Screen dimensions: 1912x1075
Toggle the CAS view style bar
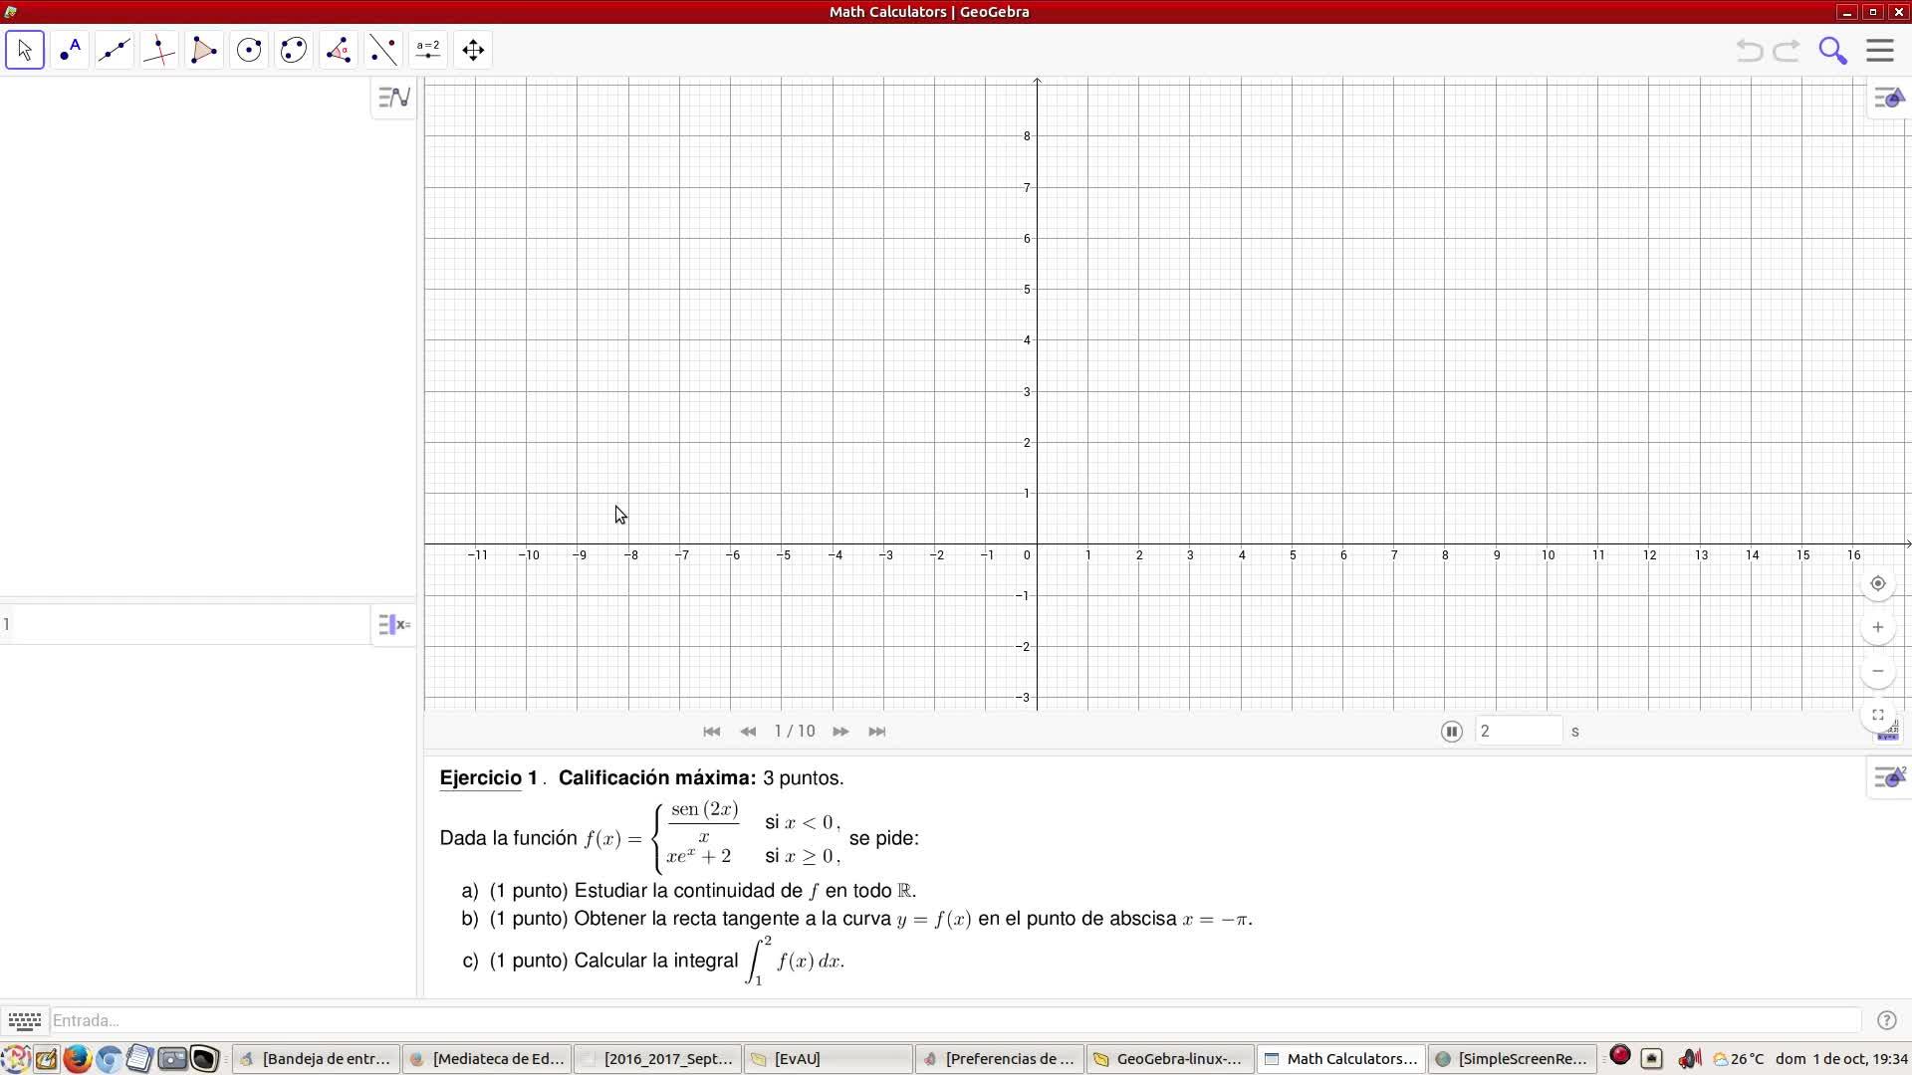pyautogui.click(x=394, y=625)
